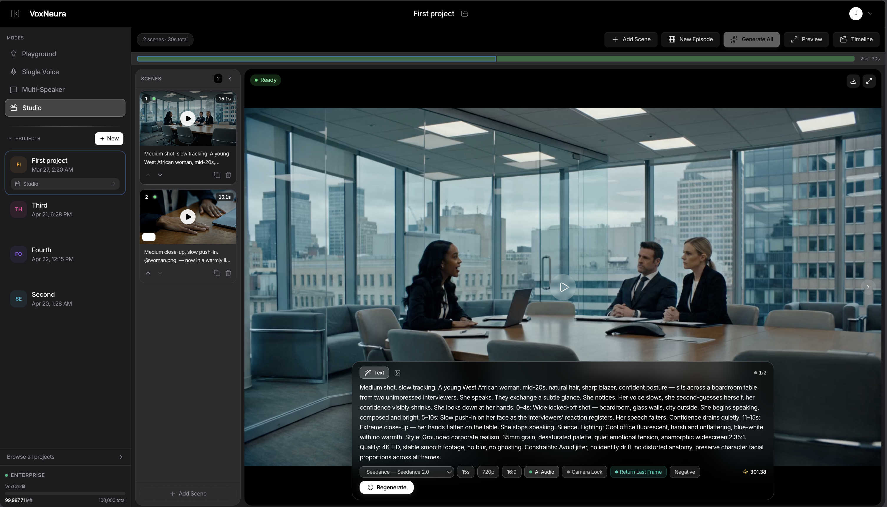Select the Studio mode
887x507 pixels.
click(x=65, y=107)
